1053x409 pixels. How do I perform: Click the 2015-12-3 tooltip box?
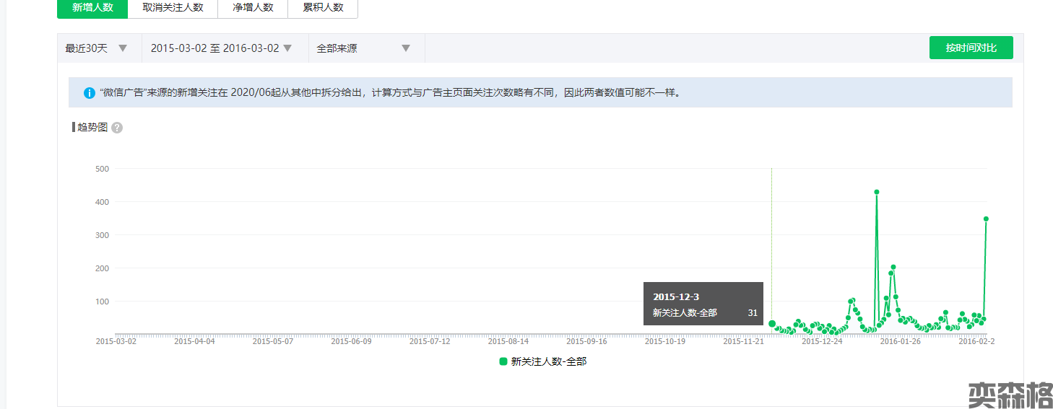[703, 304]
